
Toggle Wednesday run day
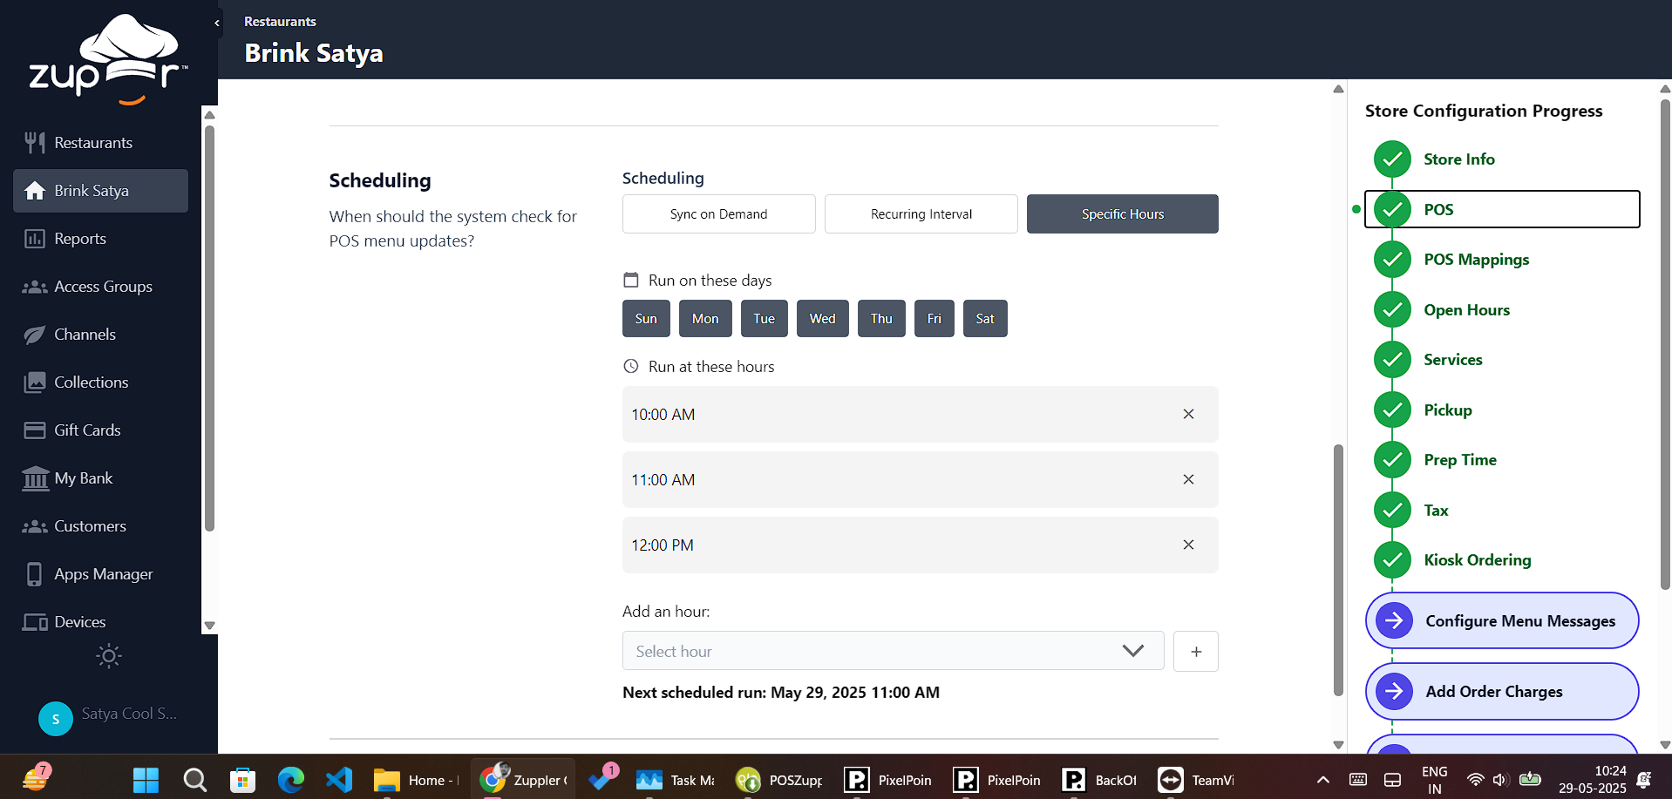click(822, 319)
